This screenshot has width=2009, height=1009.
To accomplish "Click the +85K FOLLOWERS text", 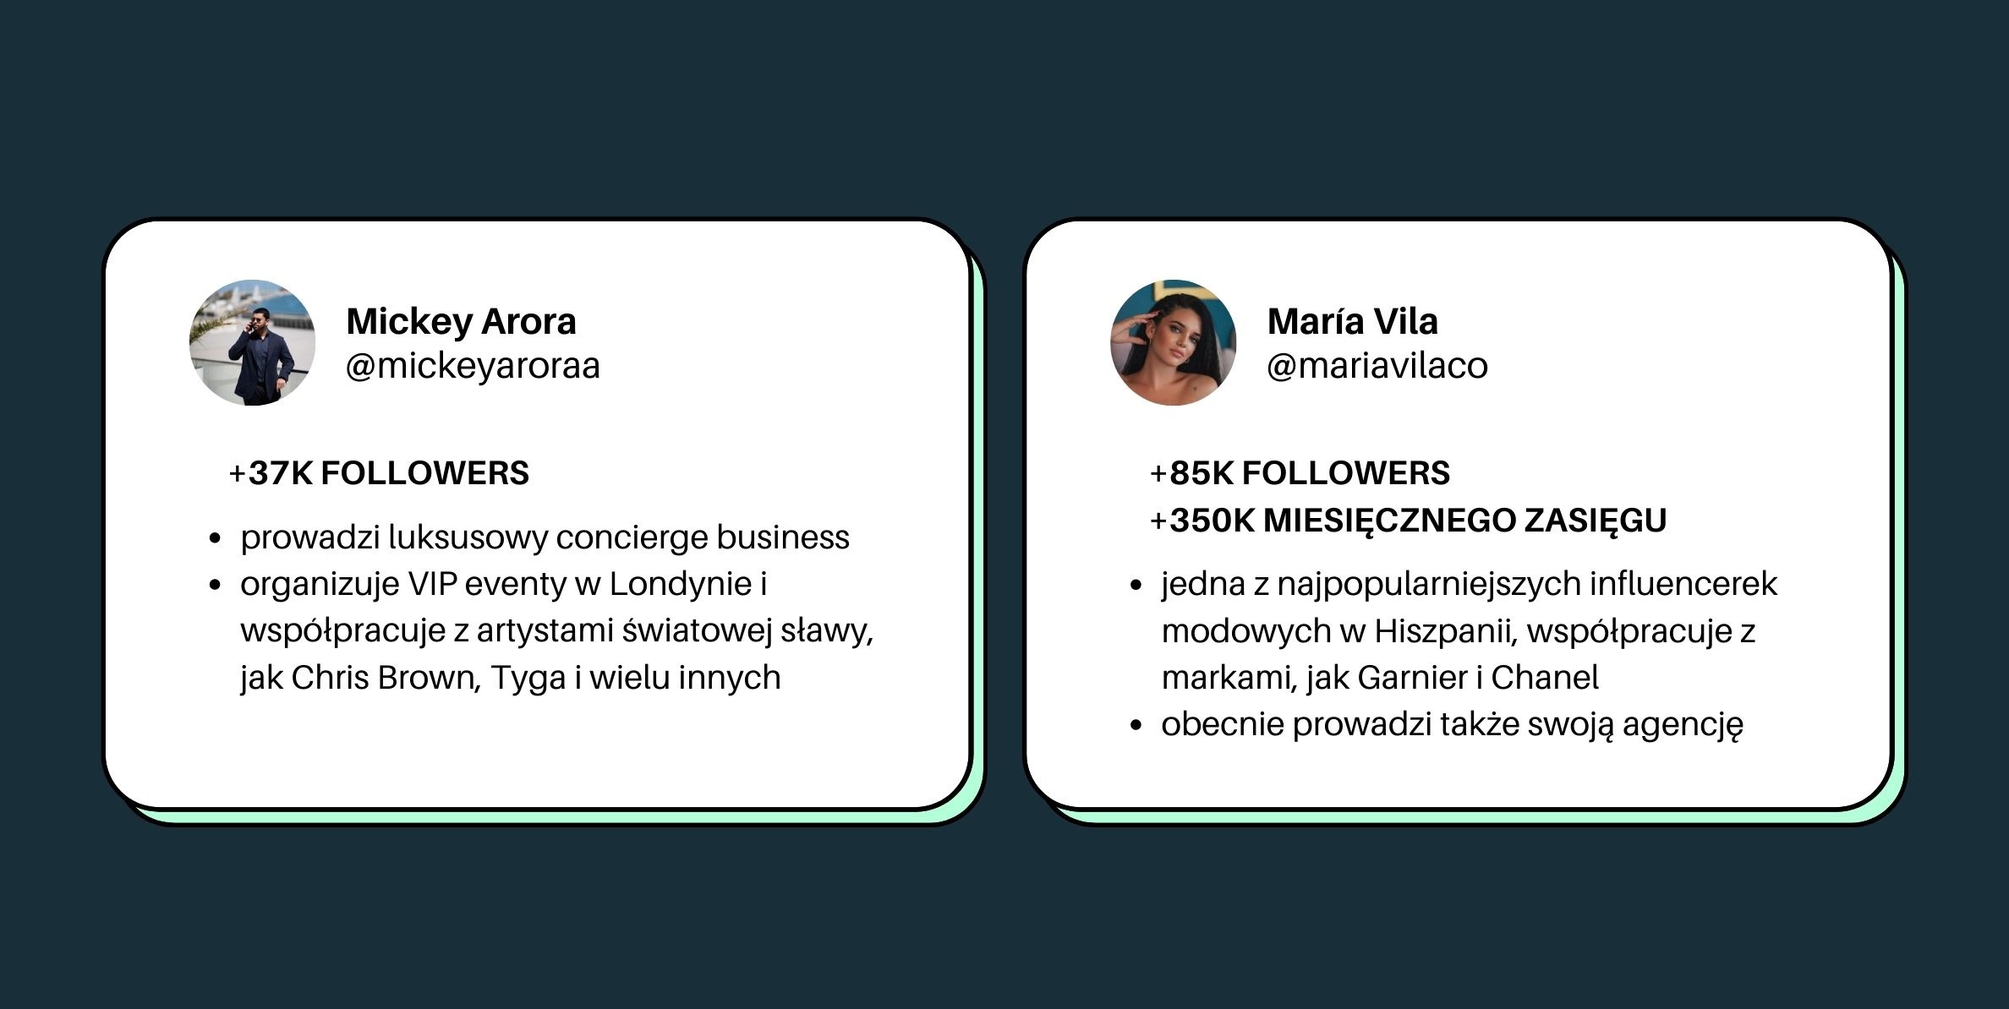I will tap(1300, 473).
